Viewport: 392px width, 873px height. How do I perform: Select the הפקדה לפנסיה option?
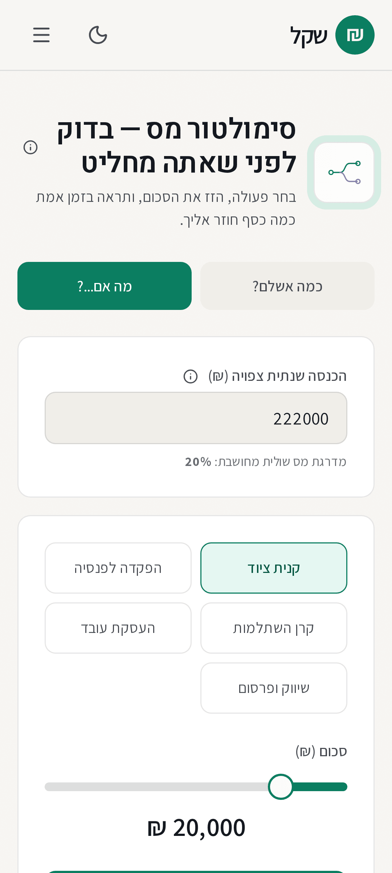coord(118,568)
